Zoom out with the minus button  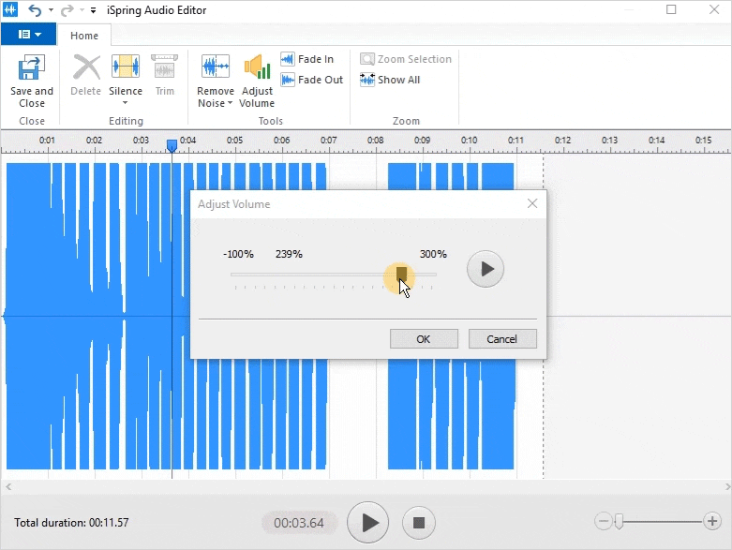click(604, 521)
